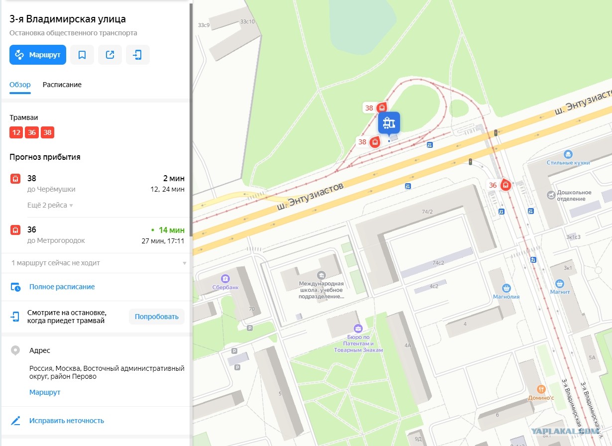This screenshot has width=612, height=446.
Task: Click building label 4А on map
Action: click(408, 345)
